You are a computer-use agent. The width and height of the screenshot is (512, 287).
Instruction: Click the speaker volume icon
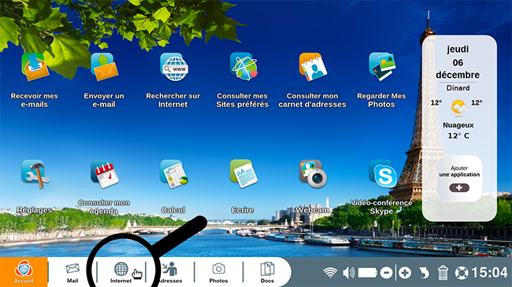(x=348, y=273)
